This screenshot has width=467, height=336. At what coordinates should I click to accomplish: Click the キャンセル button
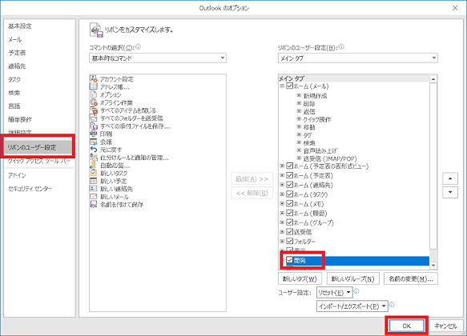click(x=445, y=326)
